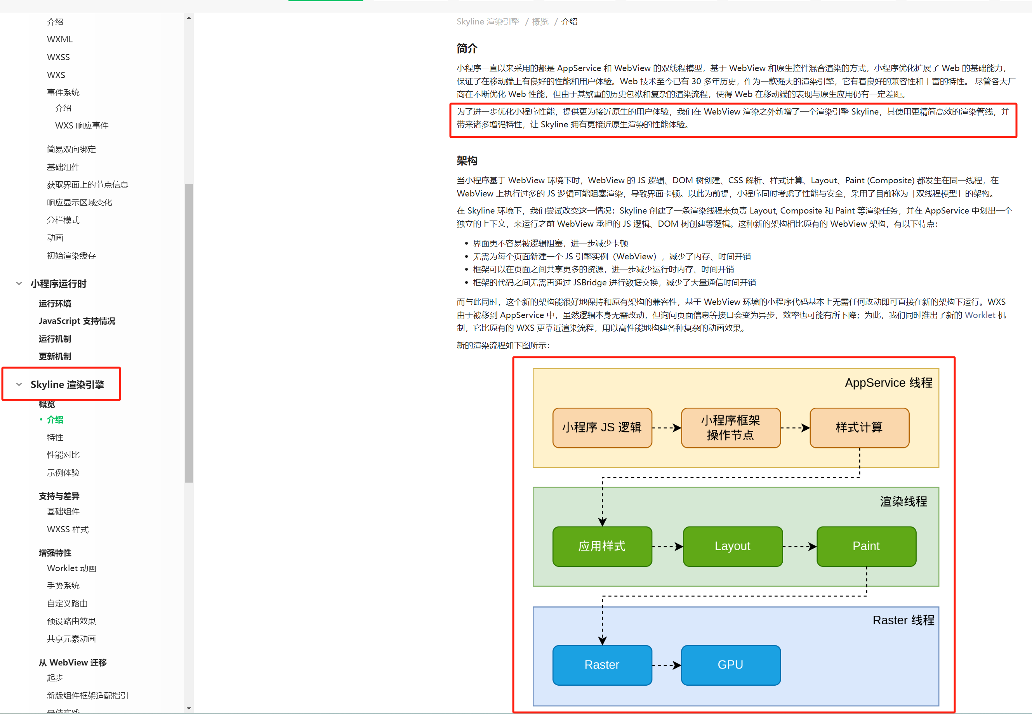Click the 架构 heading
Screen dimensions: 1032x714
(x=467, y=161)
